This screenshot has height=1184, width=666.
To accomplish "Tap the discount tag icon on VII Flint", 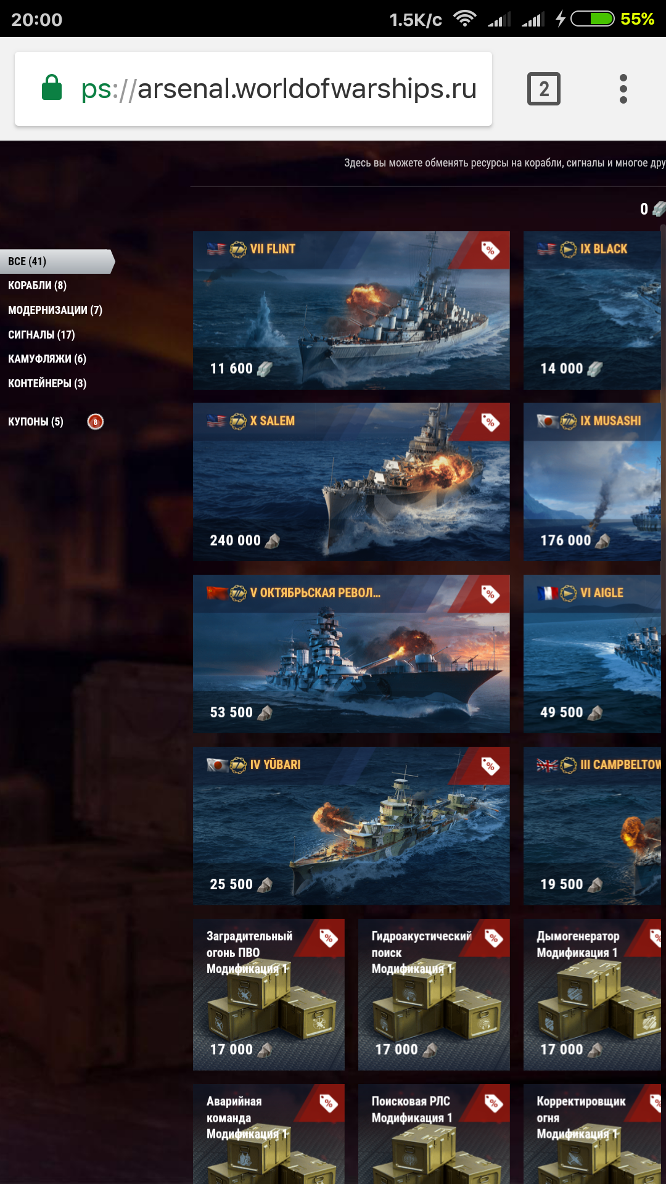I will (x=490, y=250).
